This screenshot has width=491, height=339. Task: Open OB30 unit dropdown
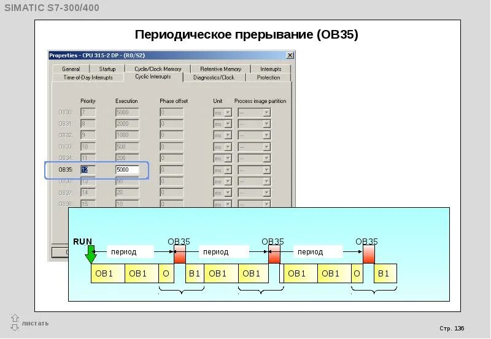(x=228, y=112)
